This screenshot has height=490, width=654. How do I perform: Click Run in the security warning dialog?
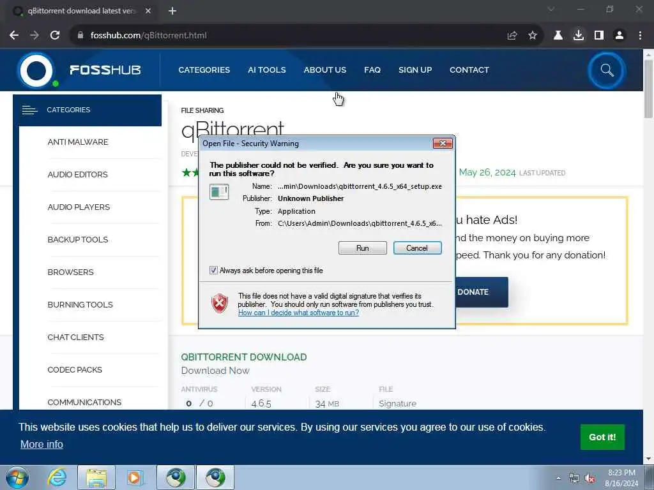[363, 248]
